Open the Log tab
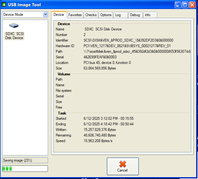This screenshot has width=198, height=179. [x=121, y=15]
